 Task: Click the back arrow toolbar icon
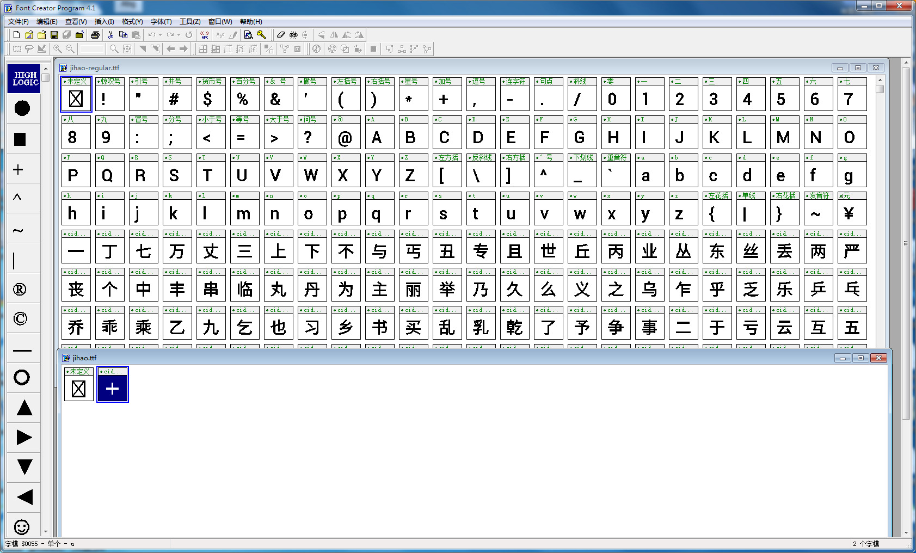click(x=171, y=49)
